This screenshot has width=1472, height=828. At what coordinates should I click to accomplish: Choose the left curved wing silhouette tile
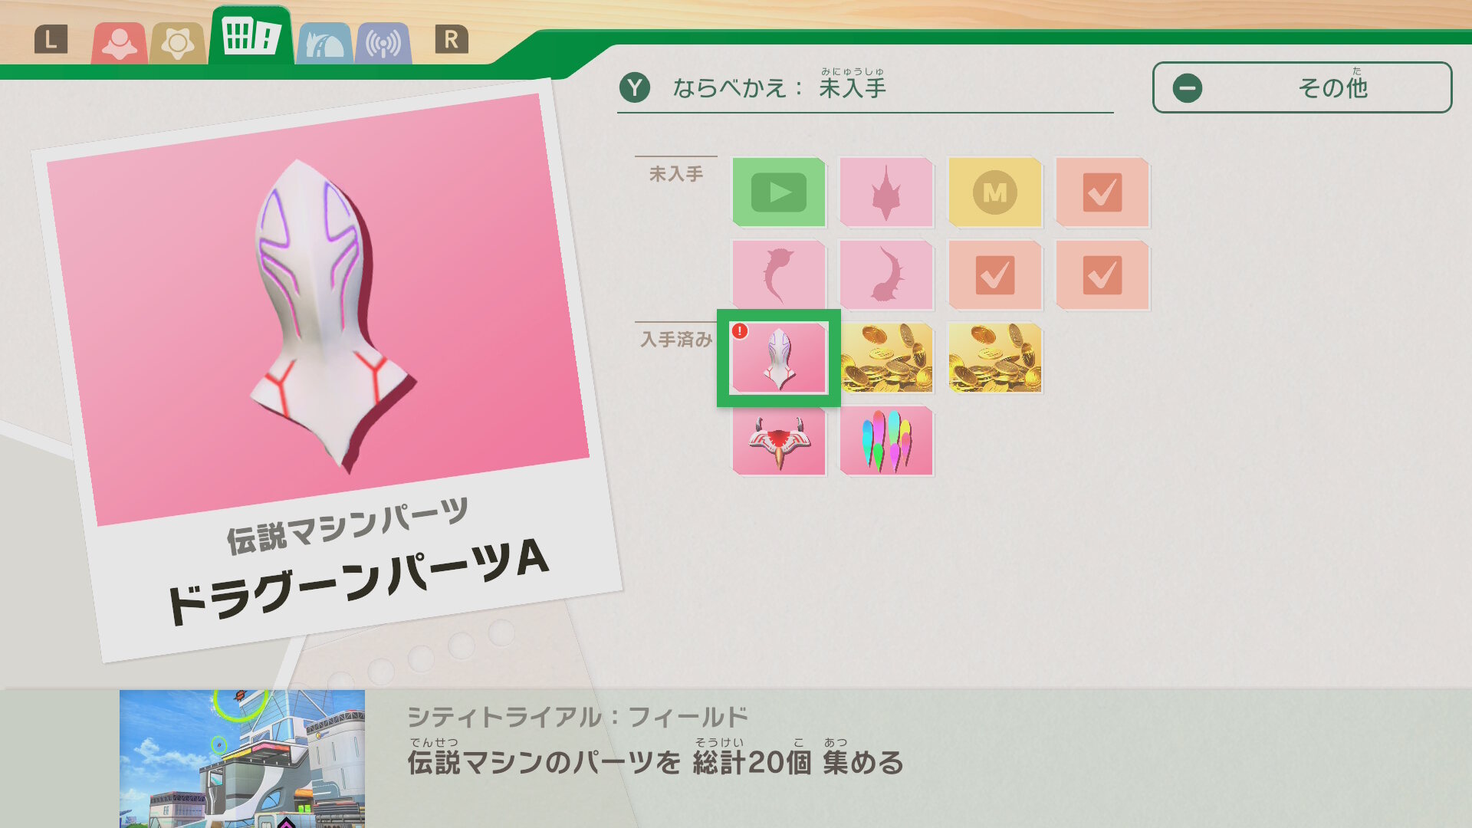pyautogui.click(x=779, y=274)
